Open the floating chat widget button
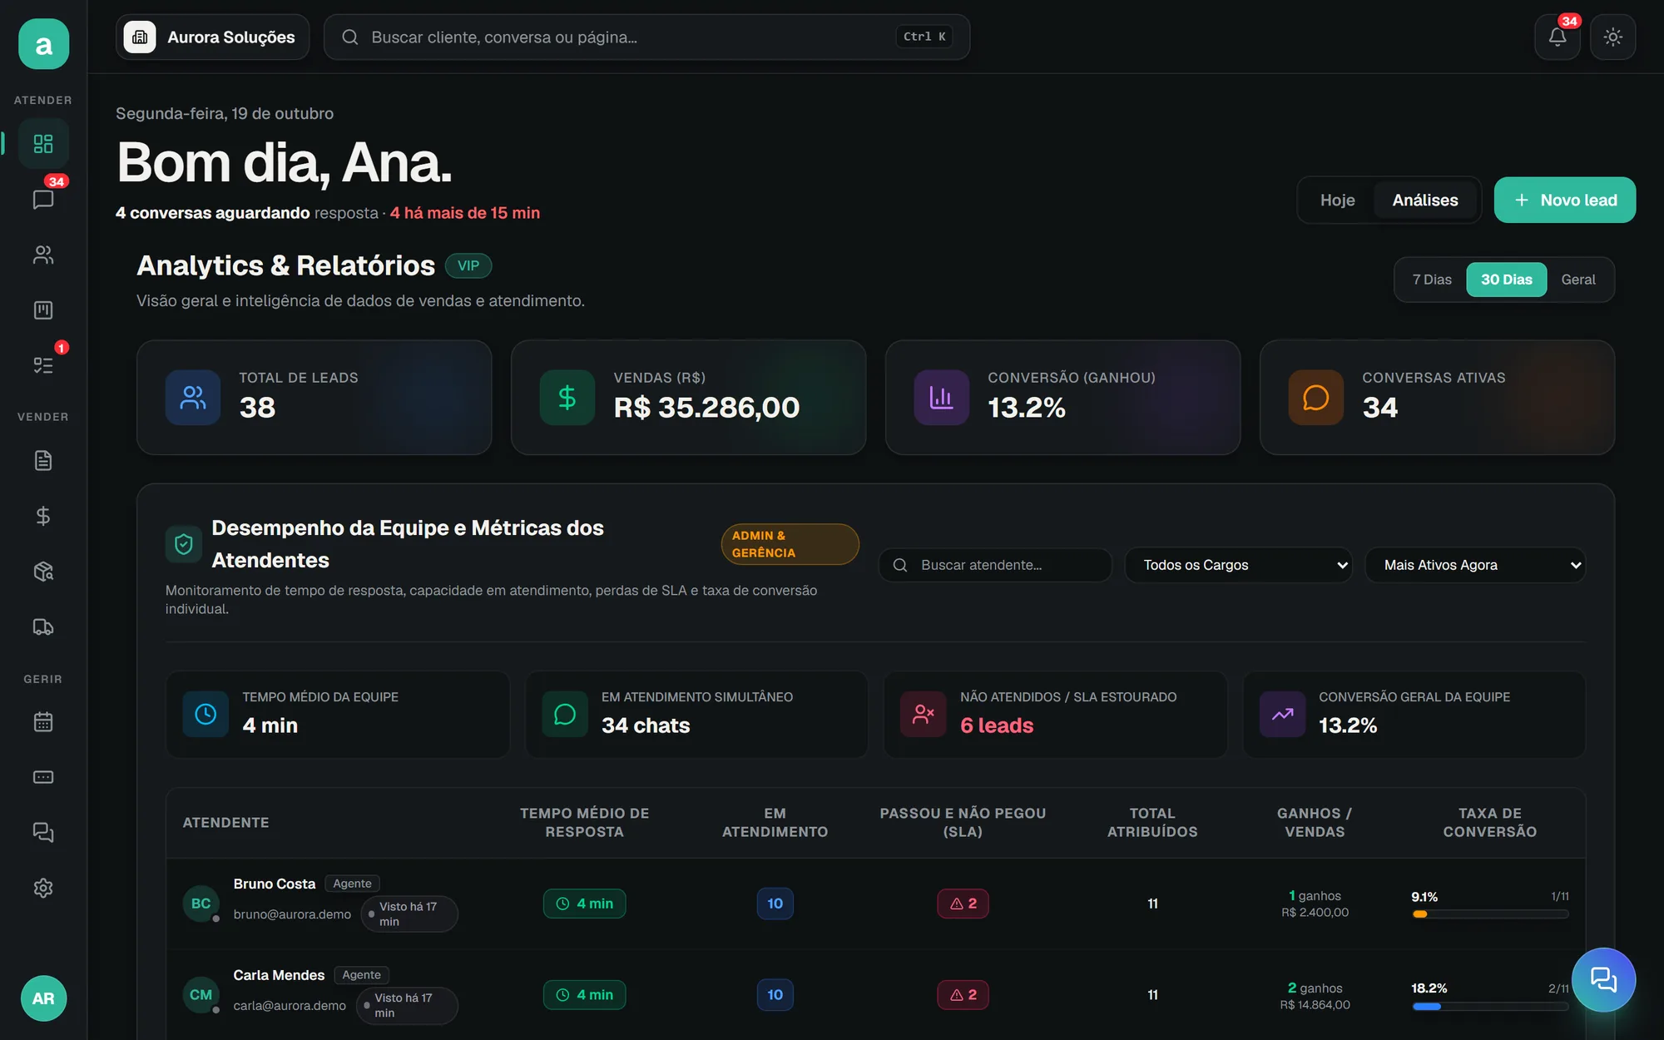This screenshot has height=1040, width=1664. pyautogui.click(x=1603, y=979)
